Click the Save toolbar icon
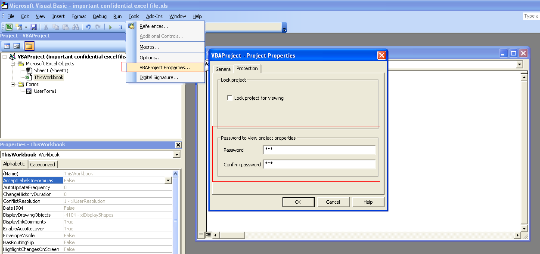 [x=34, y=27]
